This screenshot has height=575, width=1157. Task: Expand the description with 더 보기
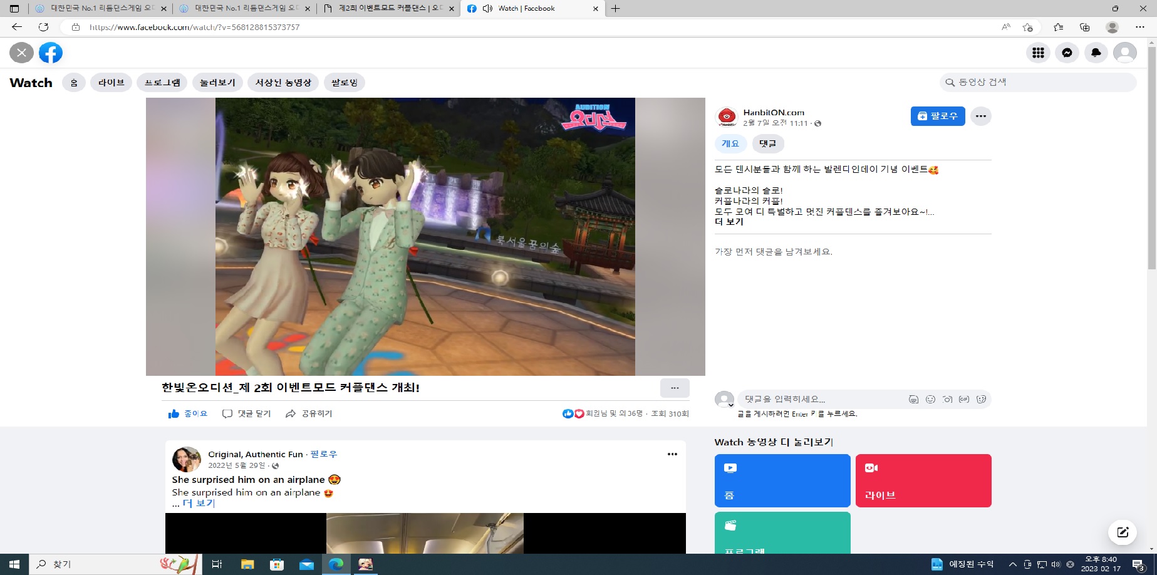tap(729, 222)
